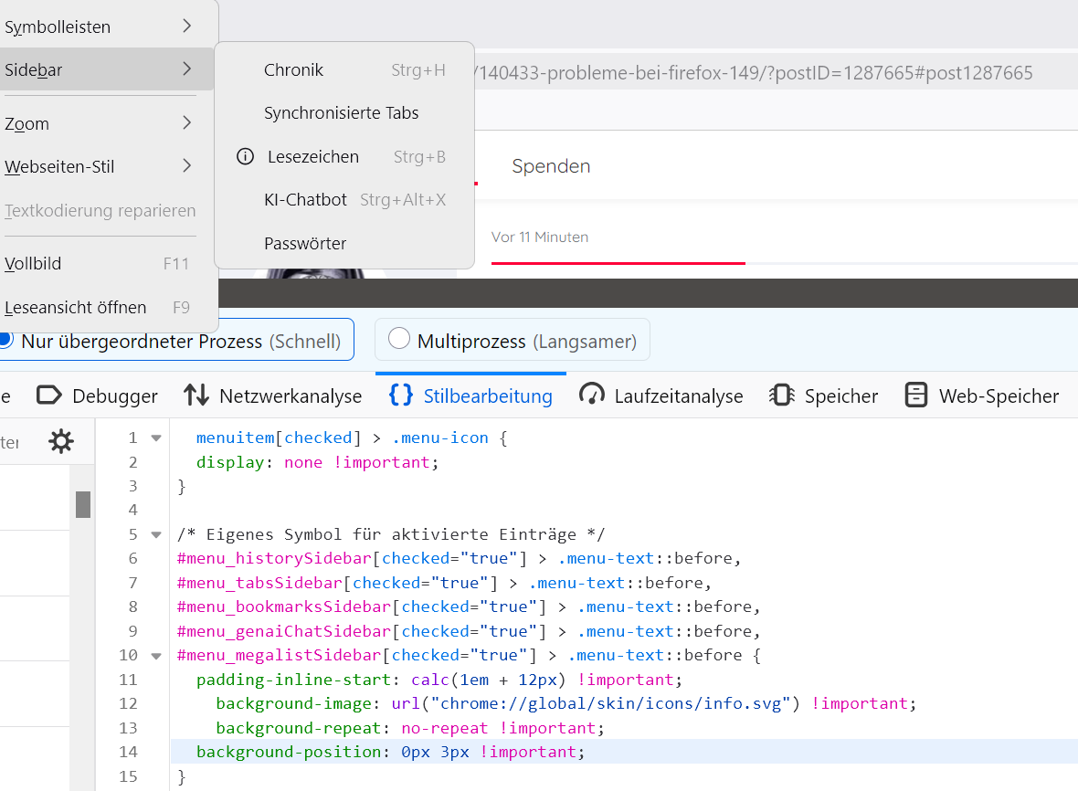
Task: Click the Debugger tab icon
Action: pyautogui.click(x=49, y=395)
